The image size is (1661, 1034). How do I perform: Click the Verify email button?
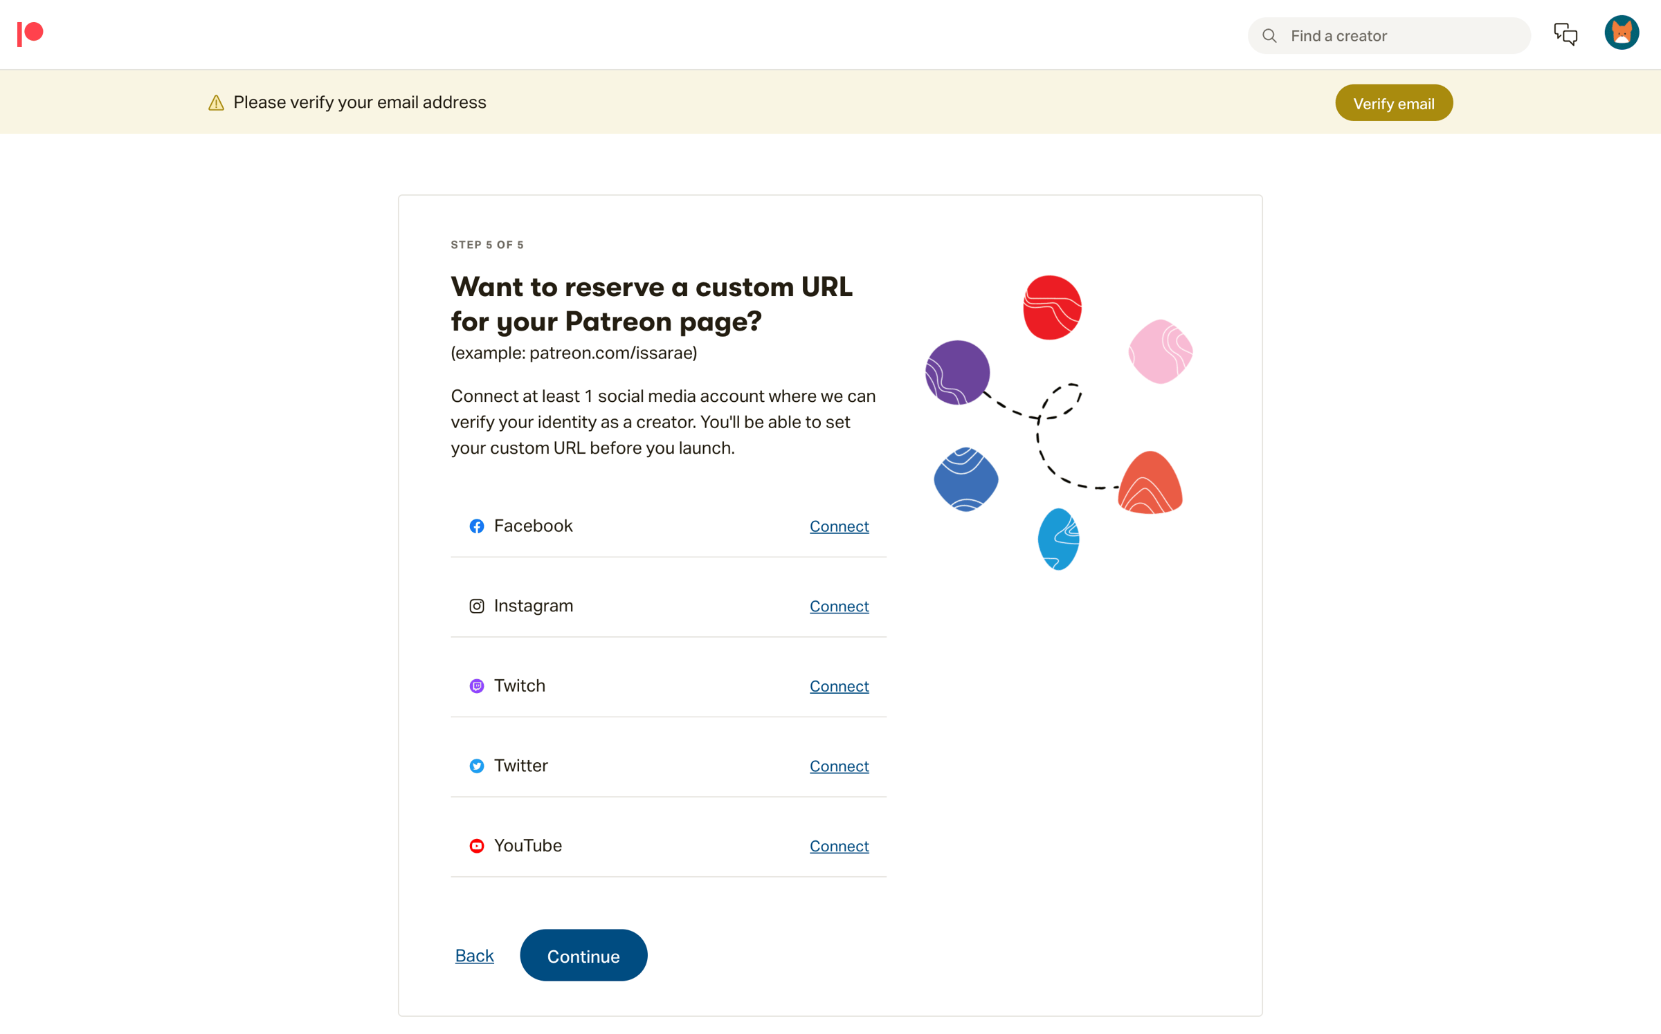(x=1394, y=103)
